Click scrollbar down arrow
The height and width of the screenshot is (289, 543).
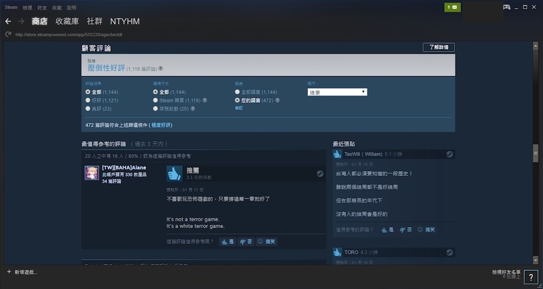[536, 260]
